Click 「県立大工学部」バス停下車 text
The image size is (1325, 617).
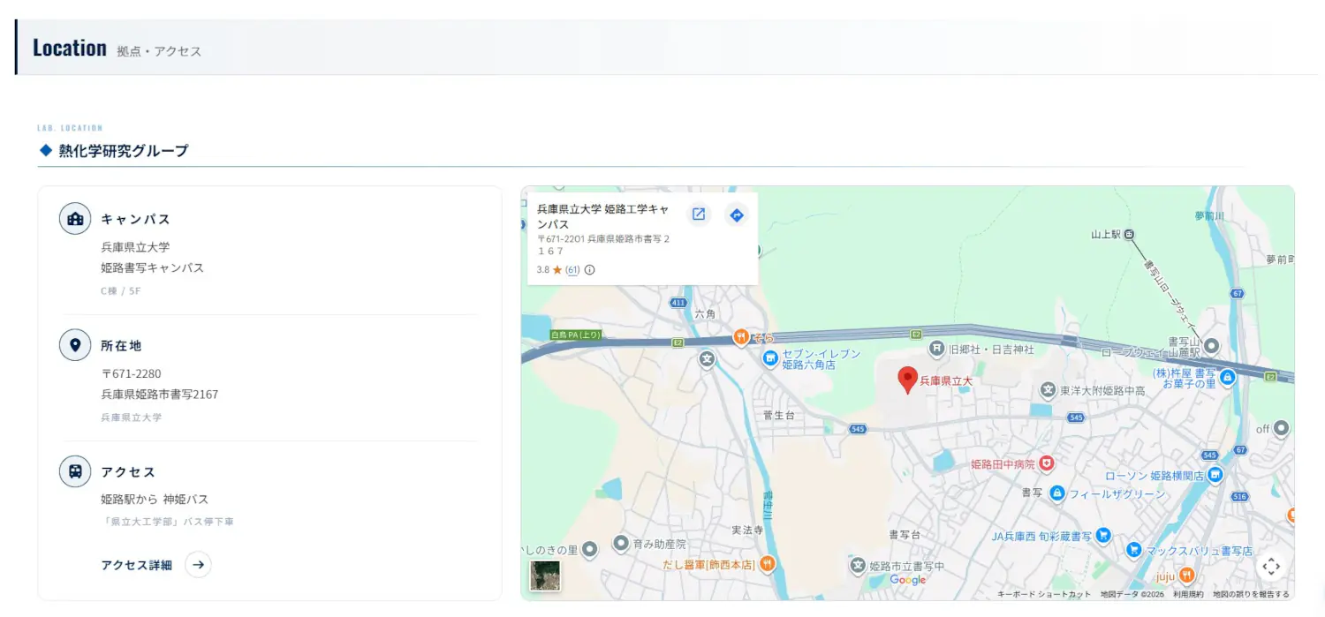[x=167, y=522]
